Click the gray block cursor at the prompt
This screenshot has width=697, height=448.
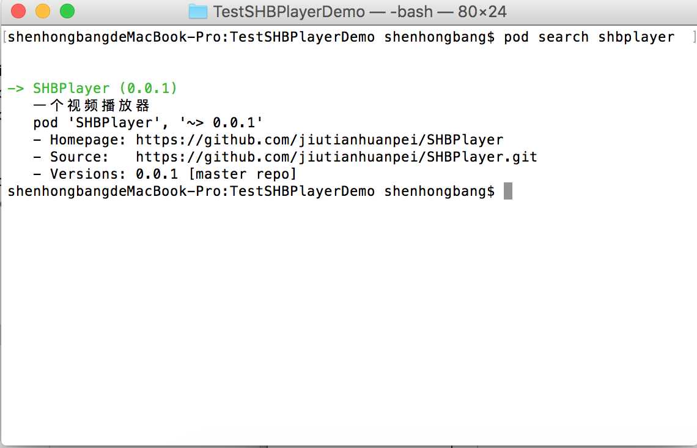click(508, 192)
